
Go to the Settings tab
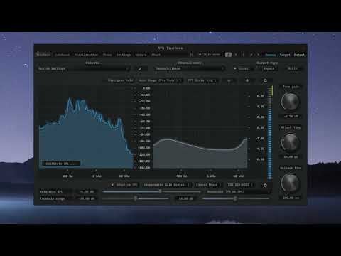(x=124, y=55)
